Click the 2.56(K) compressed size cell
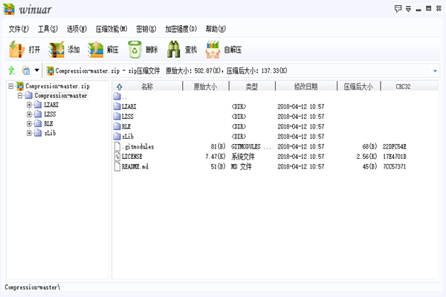Image resolution: width=446 pixels, height=297 pixels. pyautogui.click(x=367, y=157)
